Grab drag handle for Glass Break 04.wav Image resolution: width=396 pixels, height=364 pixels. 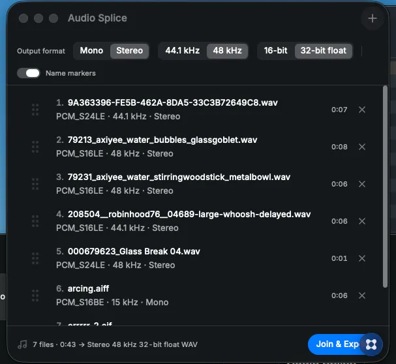point(35,258)
